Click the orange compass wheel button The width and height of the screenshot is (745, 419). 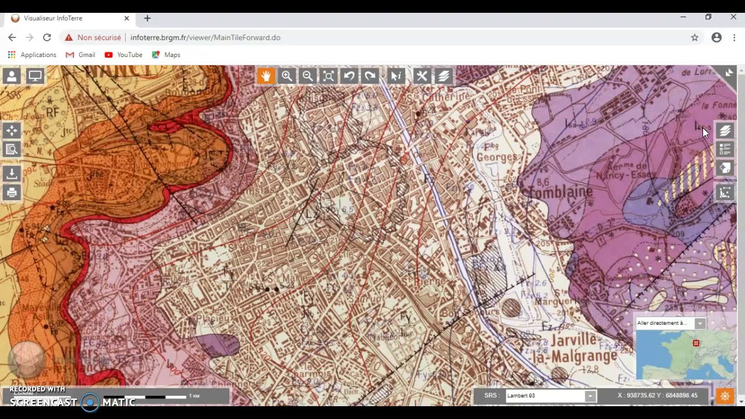(725, 396)
